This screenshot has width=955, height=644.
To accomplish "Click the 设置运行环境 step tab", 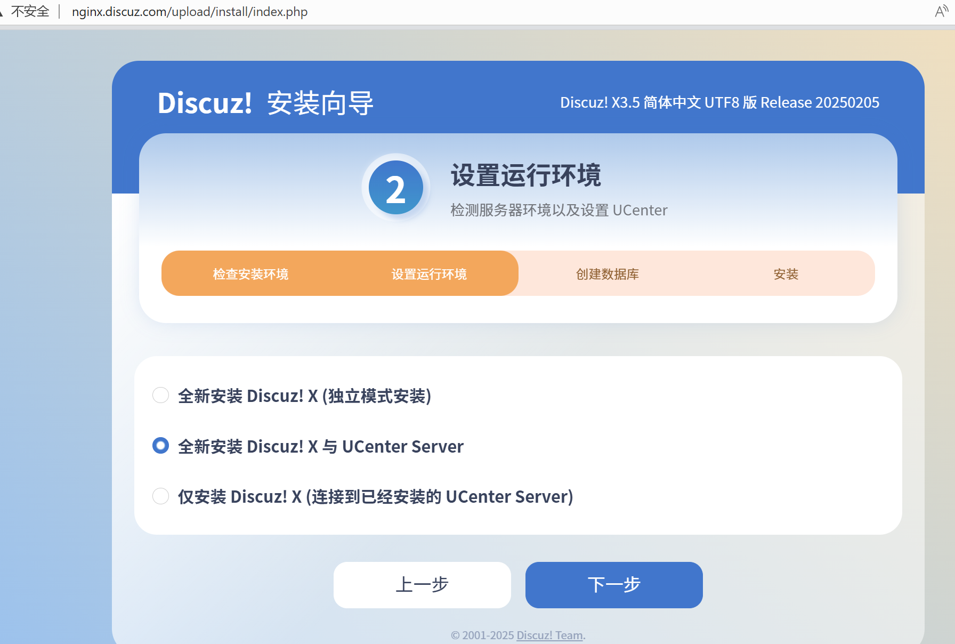I will [x=429, y=274].
